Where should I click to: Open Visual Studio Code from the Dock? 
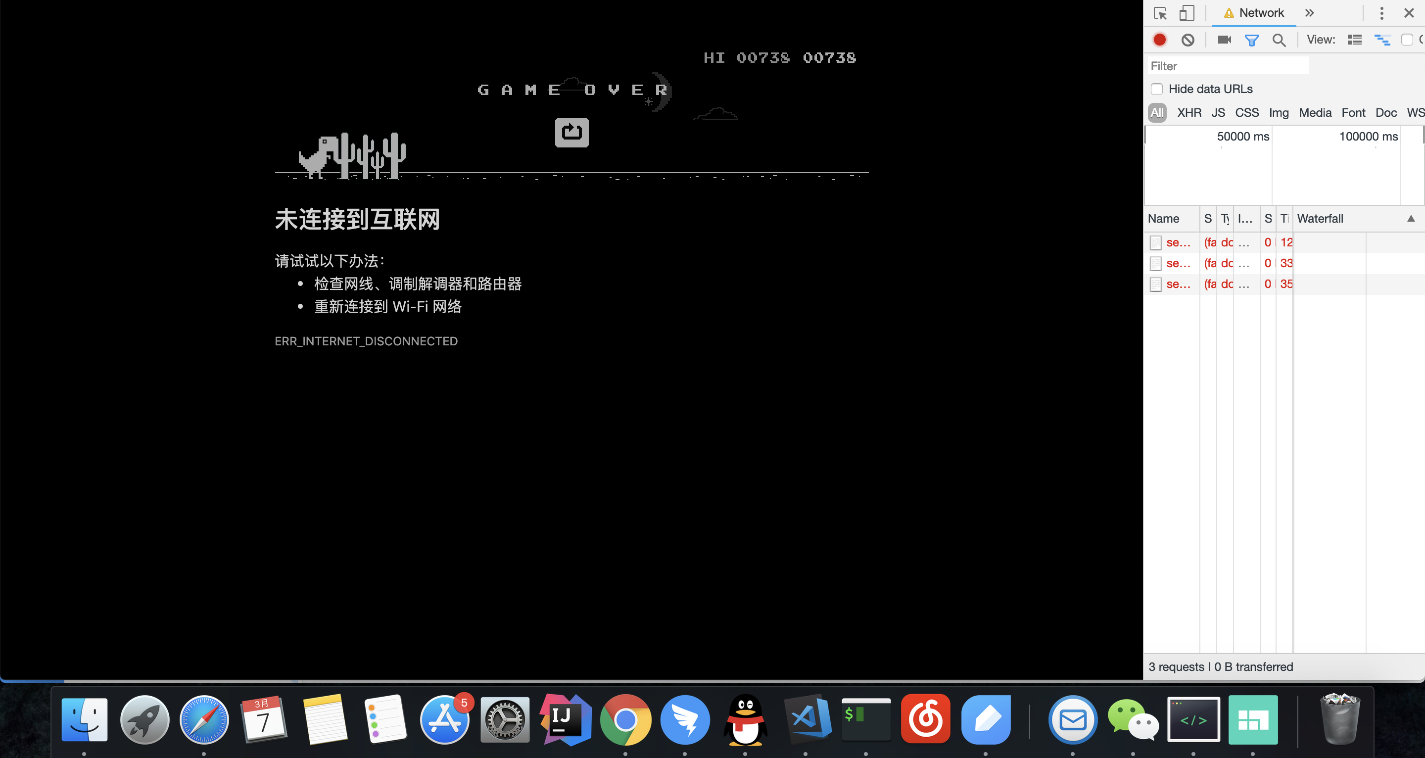808,719
